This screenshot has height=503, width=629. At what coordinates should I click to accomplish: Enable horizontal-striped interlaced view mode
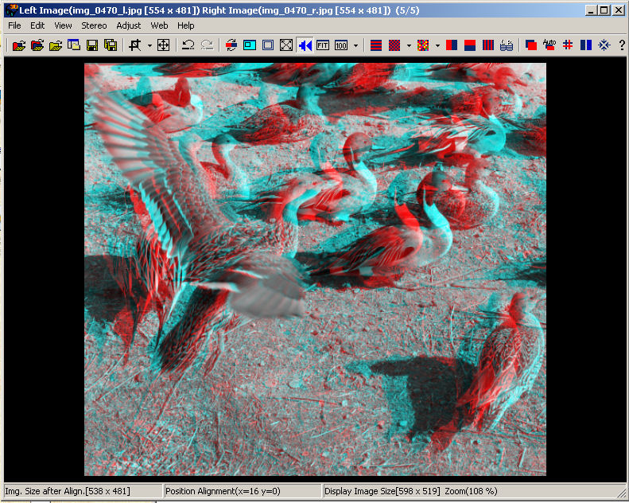click(x=376, y=45)
